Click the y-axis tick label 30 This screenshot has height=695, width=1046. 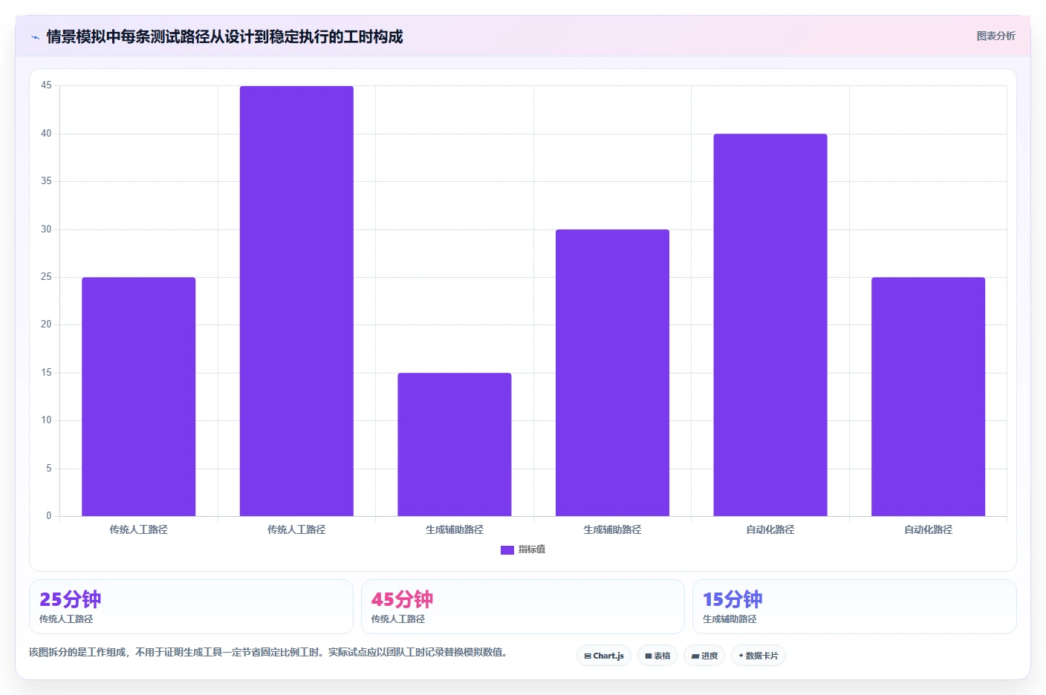point(46,229)
